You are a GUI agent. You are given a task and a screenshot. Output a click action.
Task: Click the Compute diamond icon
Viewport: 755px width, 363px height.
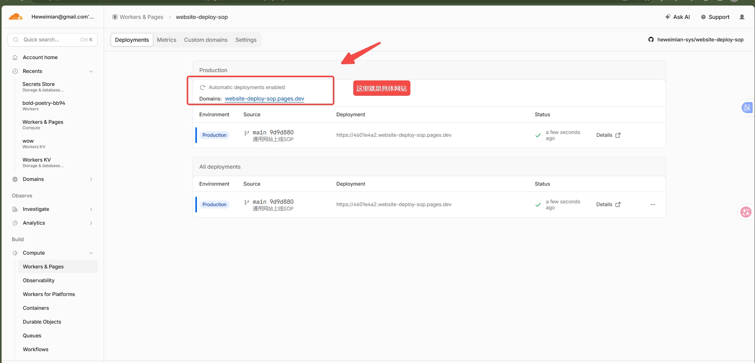pyautogui.click(x=15, y=253)
